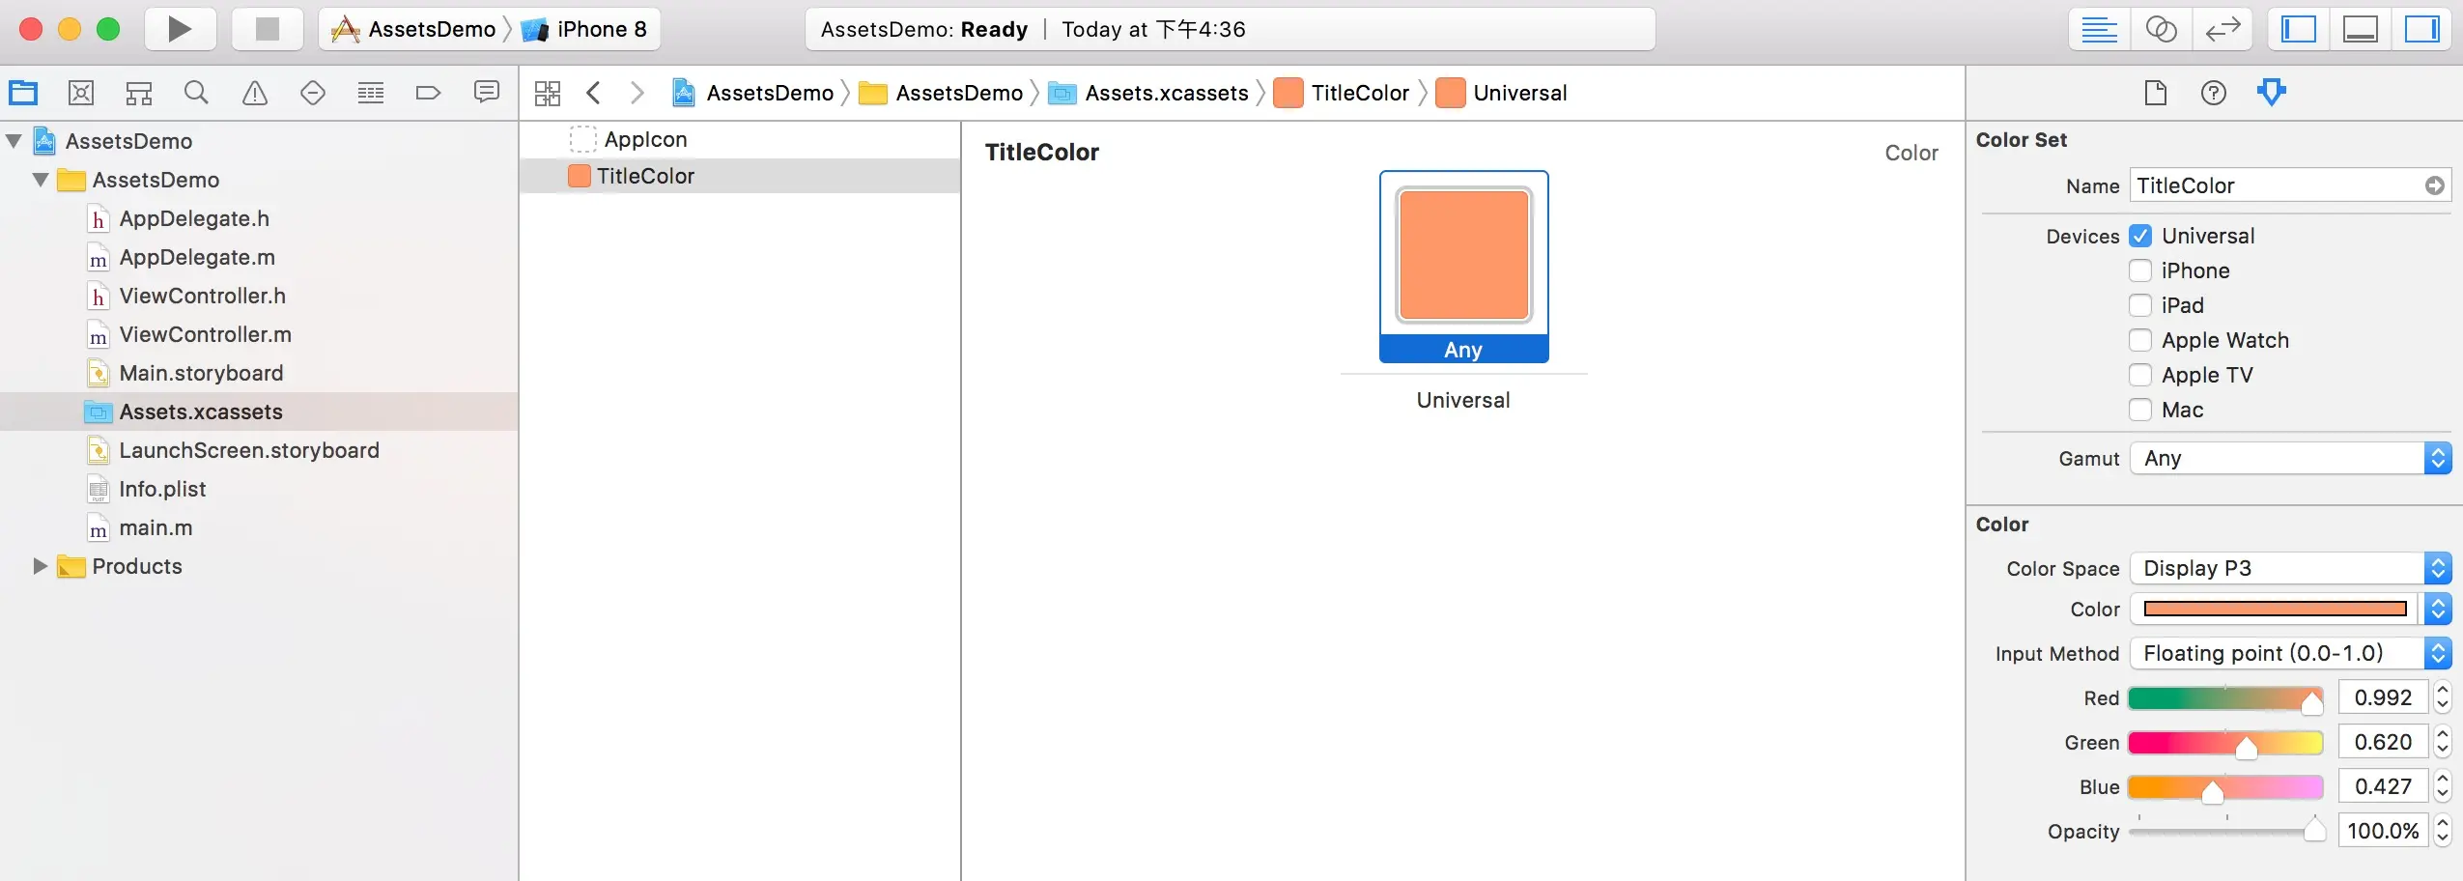Click the orange Color well swatch
This screenshot has height=881, width=2463.
pos(2272,609)
